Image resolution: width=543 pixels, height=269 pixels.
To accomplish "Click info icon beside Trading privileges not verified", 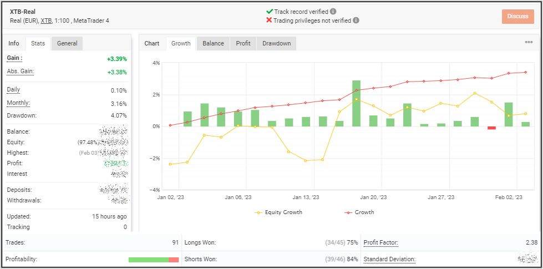I will point(356,20).
